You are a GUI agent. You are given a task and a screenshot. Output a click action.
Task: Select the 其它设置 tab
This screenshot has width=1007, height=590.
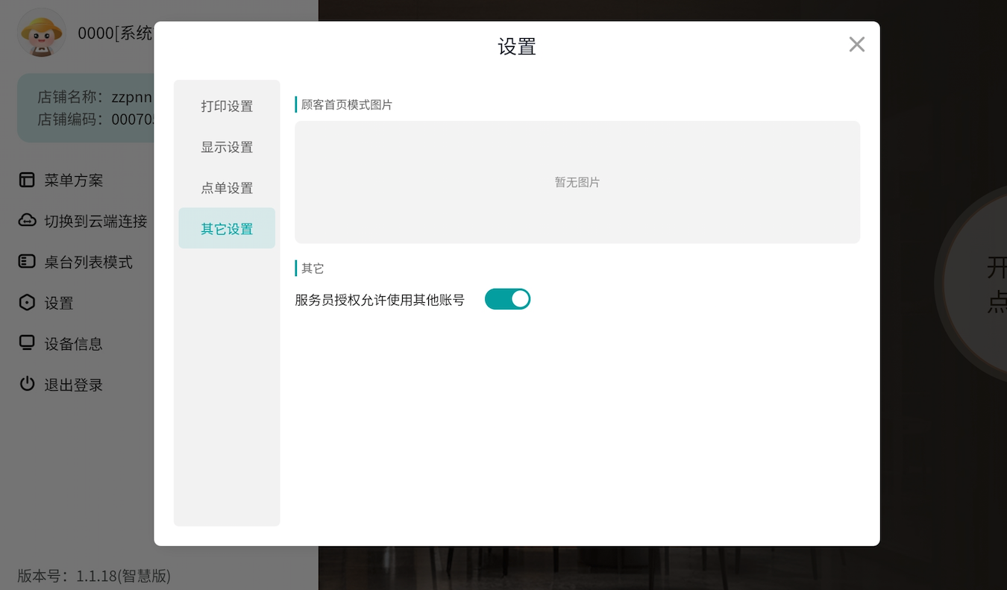227,228
